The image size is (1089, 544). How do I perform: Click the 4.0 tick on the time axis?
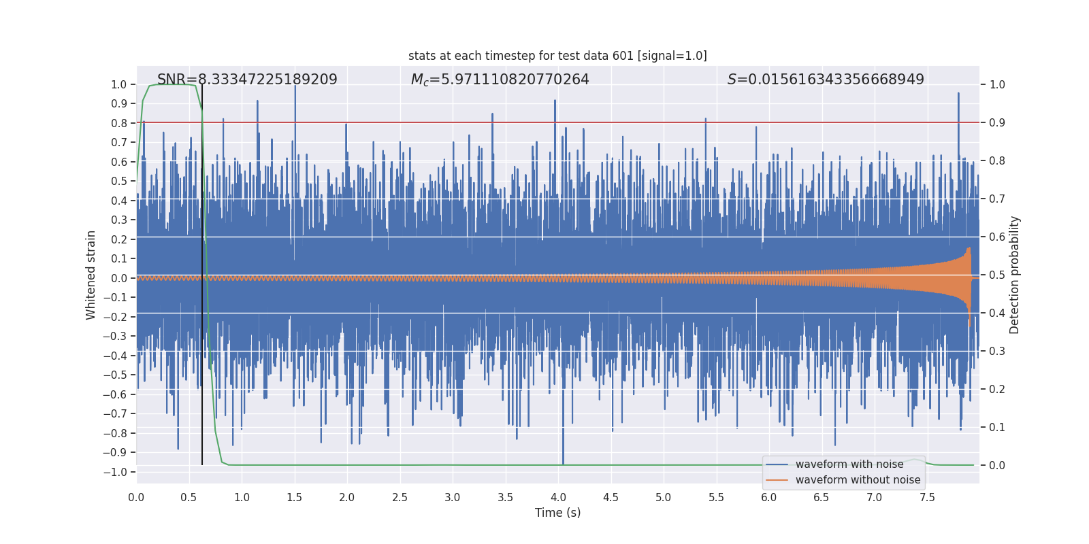click(557, 498)
